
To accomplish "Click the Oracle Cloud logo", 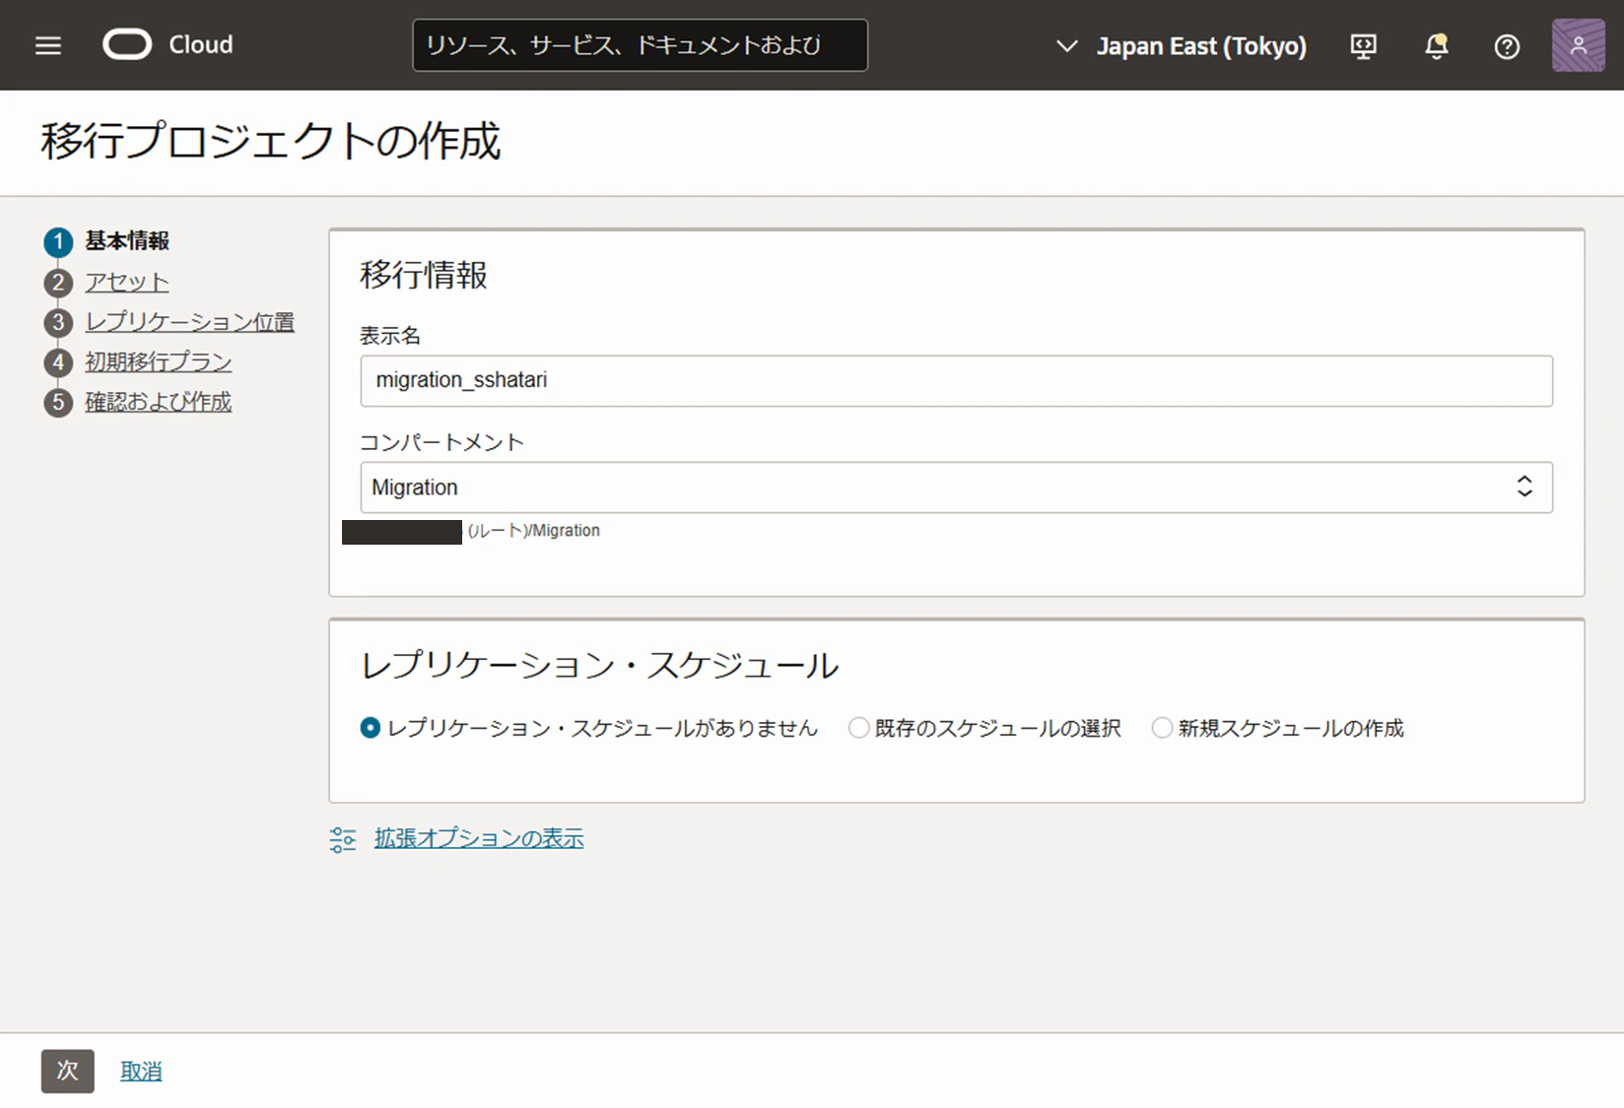I will click(x=127, y=45).
